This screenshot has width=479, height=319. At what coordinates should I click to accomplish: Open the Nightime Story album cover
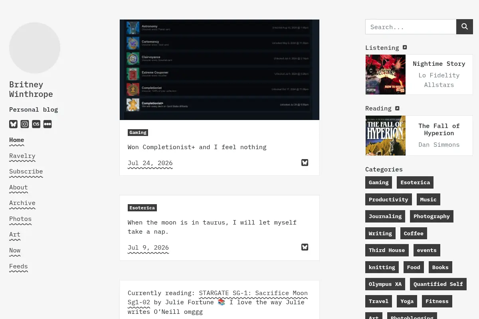386,75
